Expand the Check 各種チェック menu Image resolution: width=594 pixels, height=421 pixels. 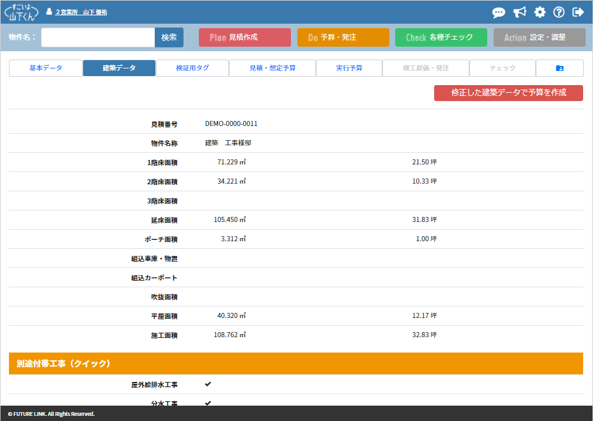pos(441,38)
